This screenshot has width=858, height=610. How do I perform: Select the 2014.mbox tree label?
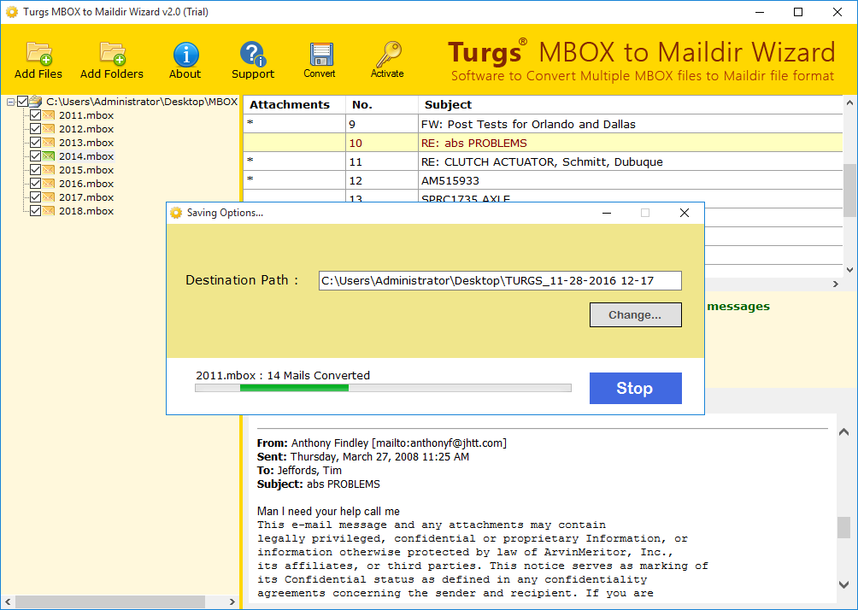(86, 156)
